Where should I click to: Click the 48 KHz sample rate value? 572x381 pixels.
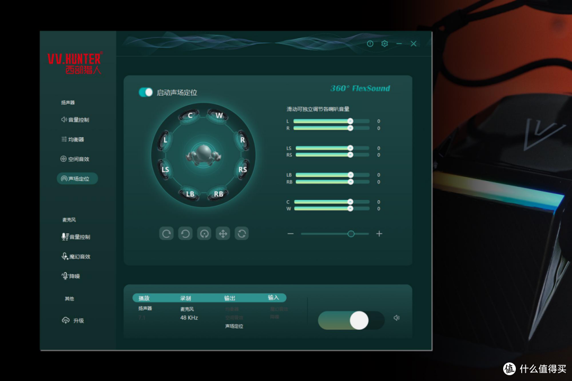pos(189,318)
